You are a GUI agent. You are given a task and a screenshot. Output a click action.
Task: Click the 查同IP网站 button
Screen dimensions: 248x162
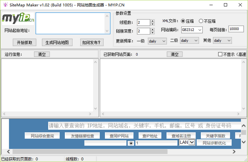pos(119,136)
